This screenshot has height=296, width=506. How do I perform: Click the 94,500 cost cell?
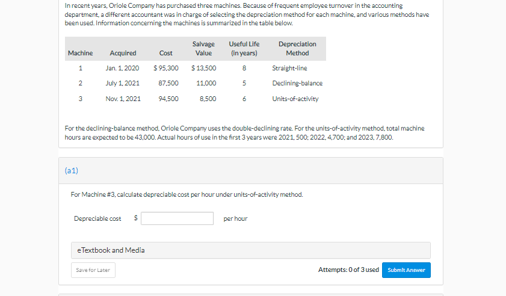pos(168,99)
